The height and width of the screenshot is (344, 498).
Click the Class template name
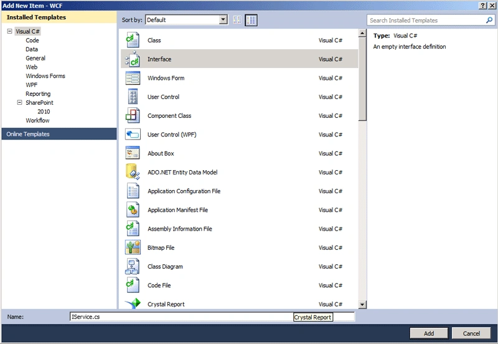[x=154, y=41]
